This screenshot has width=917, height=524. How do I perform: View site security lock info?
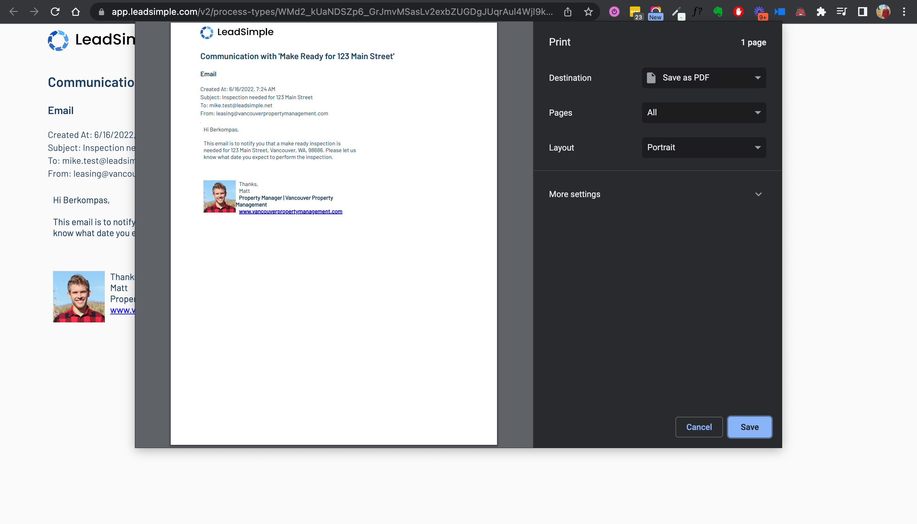click(x=102, y=12)
